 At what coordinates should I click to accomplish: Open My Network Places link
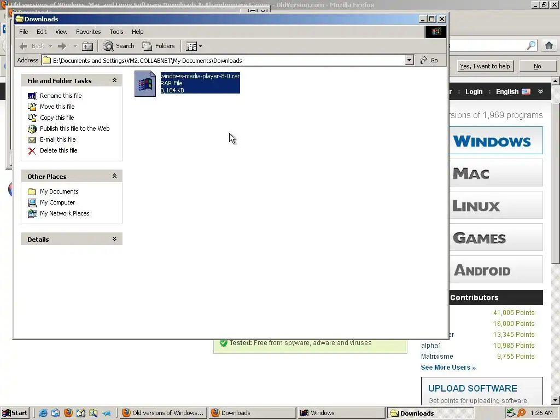click(65, 213)
